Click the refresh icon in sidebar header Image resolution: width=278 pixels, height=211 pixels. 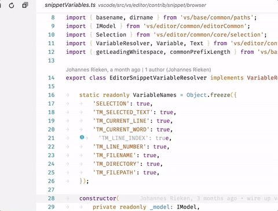pyautogui.click(x=12, y=5)
